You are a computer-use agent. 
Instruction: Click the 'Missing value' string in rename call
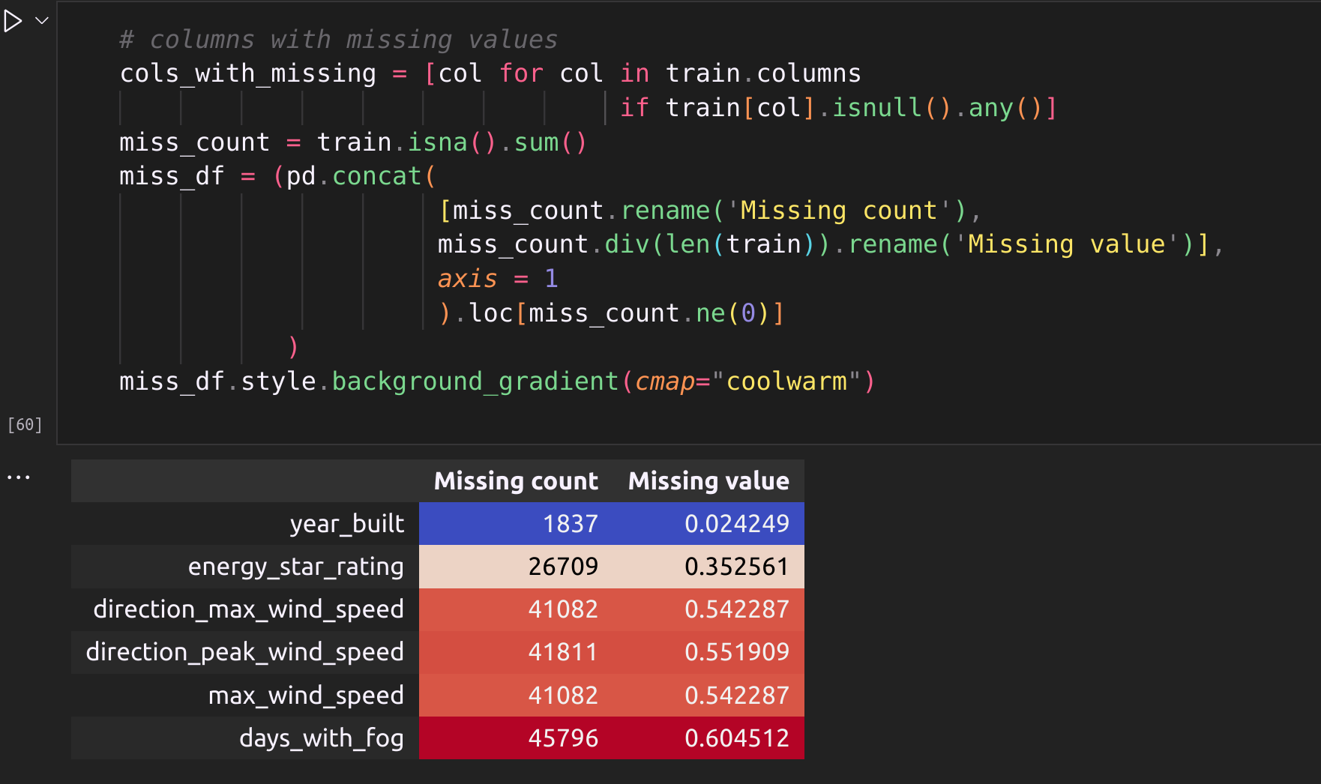(x=1067, y=244)
